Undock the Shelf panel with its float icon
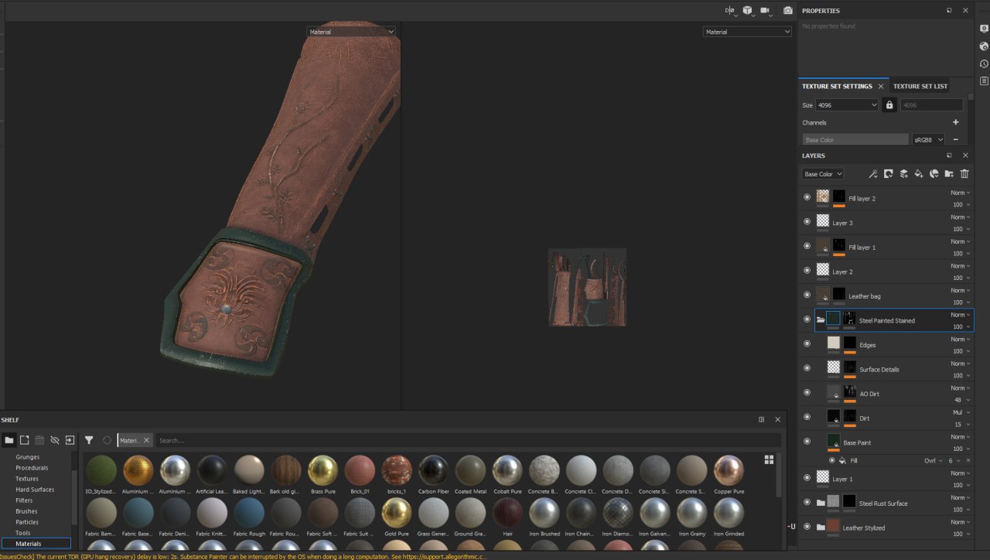The width and height of the screenshot is (990, 560). pyautogui.click(x=761, y=419)
